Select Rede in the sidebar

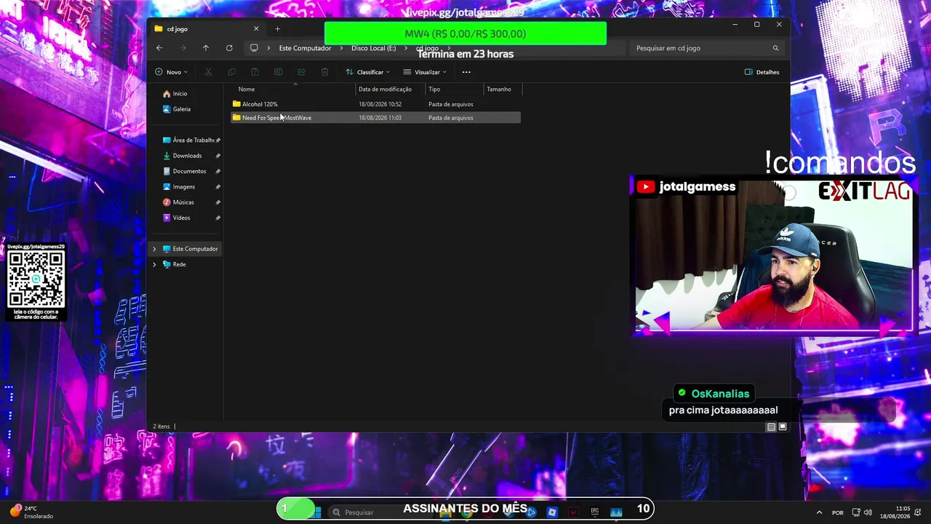(x=175, y=264)
